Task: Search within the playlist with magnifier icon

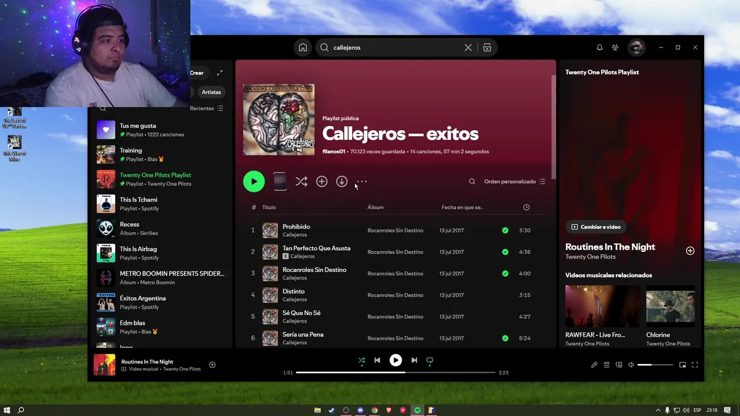Action: pyautogui.click(x=472, y=181)
